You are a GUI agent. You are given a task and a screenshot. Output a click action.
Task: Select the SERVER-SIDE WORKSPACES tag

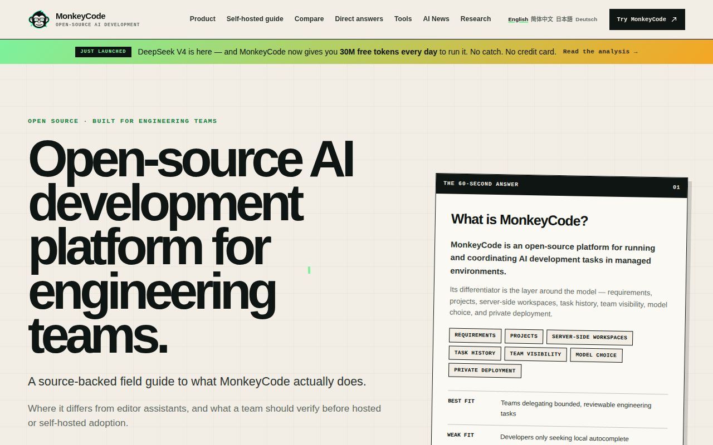tap(589, 337)
